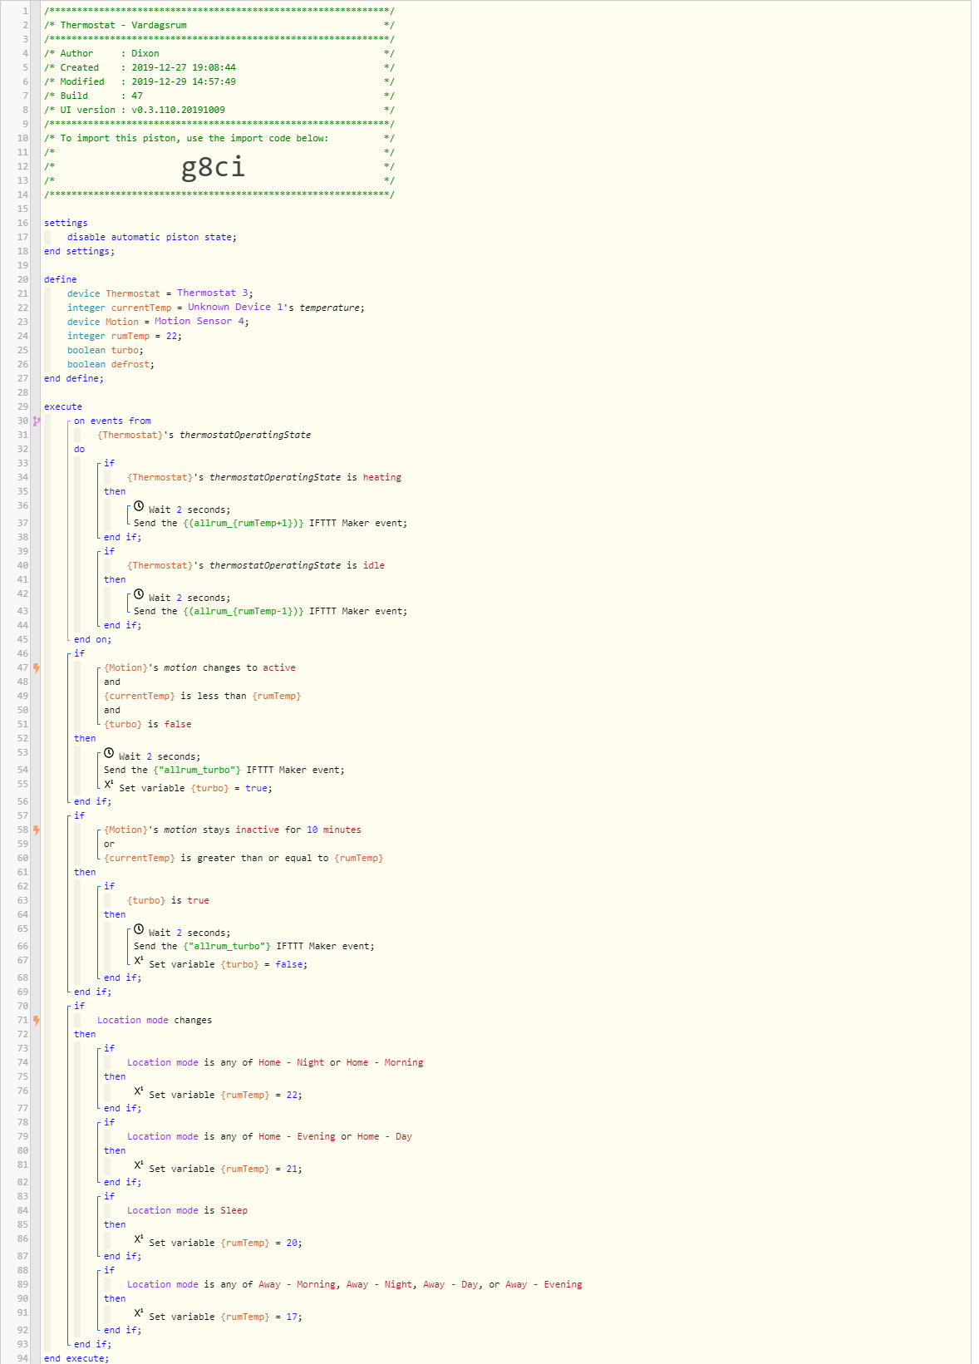Image resolution: width=979 pixels, height=1364 pixels.
Task: Click the 'disable automatic piston state;' setting
Action: (x=152, y=237)
